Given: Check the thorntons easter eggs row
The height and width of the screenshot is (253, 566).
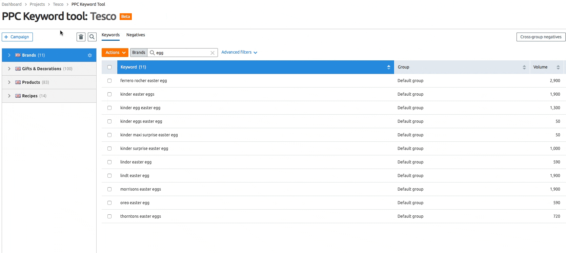Looking at the screenshot, I should coord(109,216).
